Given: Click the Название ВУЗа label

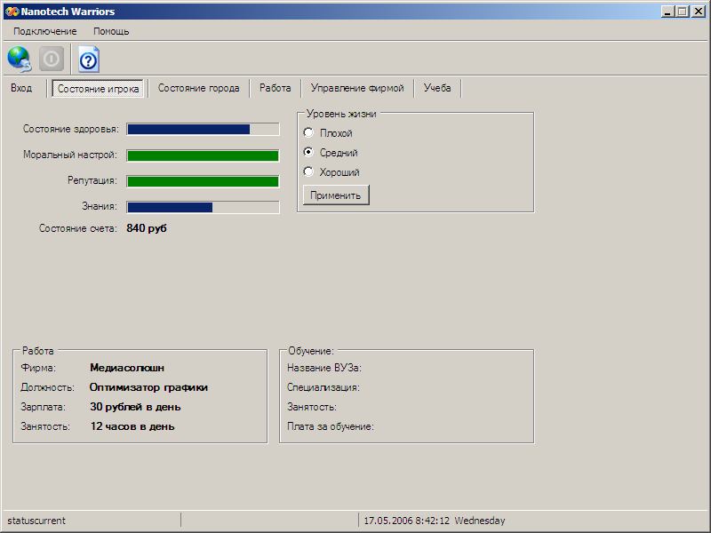Looking at the screenshot, I should pos(324,368).
